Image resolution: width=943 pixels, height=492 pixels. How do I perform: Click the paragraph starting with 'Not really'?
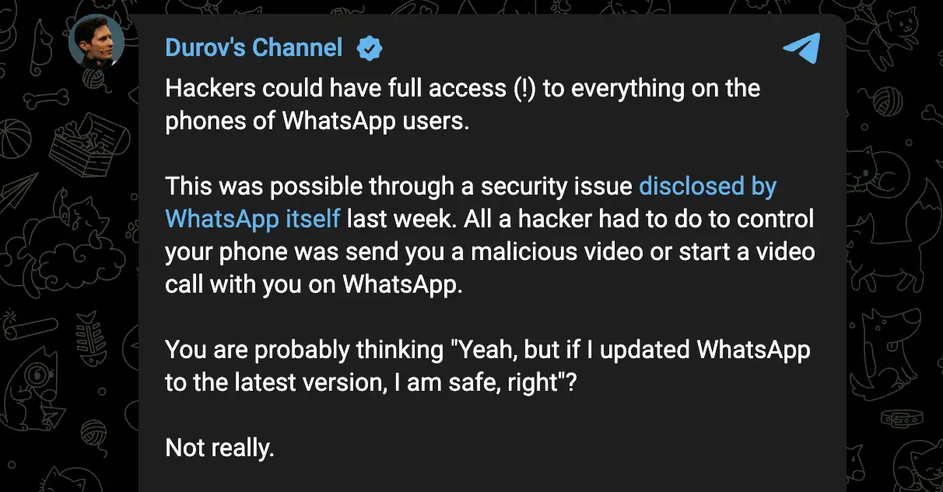[x=220, y=448]
